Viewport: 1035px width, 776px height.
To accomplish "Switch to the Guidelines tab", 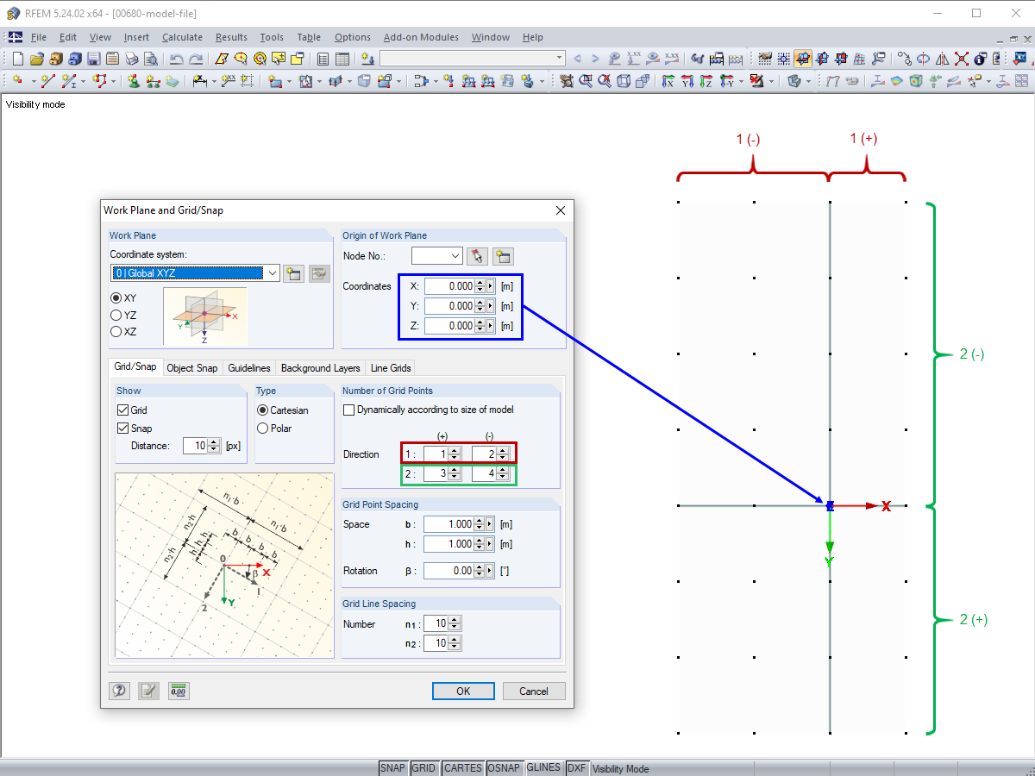I will coord(249,368).
